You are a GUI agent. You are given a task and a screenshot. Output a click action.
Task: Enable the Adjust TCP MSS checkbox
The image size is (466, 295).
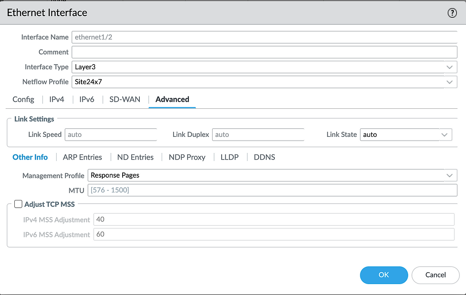pos(19,204)
